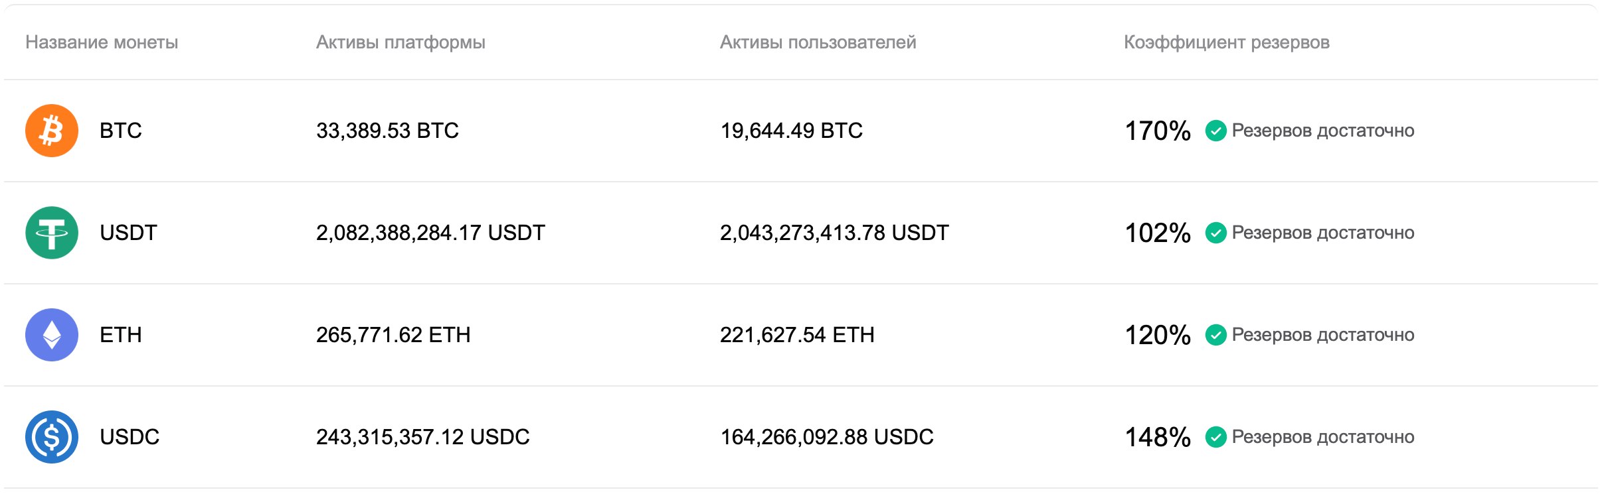
Task: Click 'Активы пользователей' column header
Action: (x=818, y=42)
